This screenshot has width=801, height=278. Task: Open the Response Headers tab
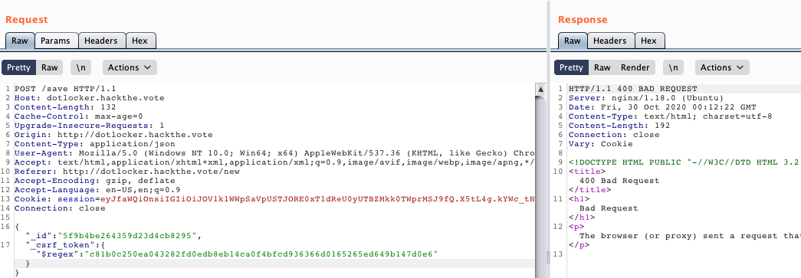610,41
